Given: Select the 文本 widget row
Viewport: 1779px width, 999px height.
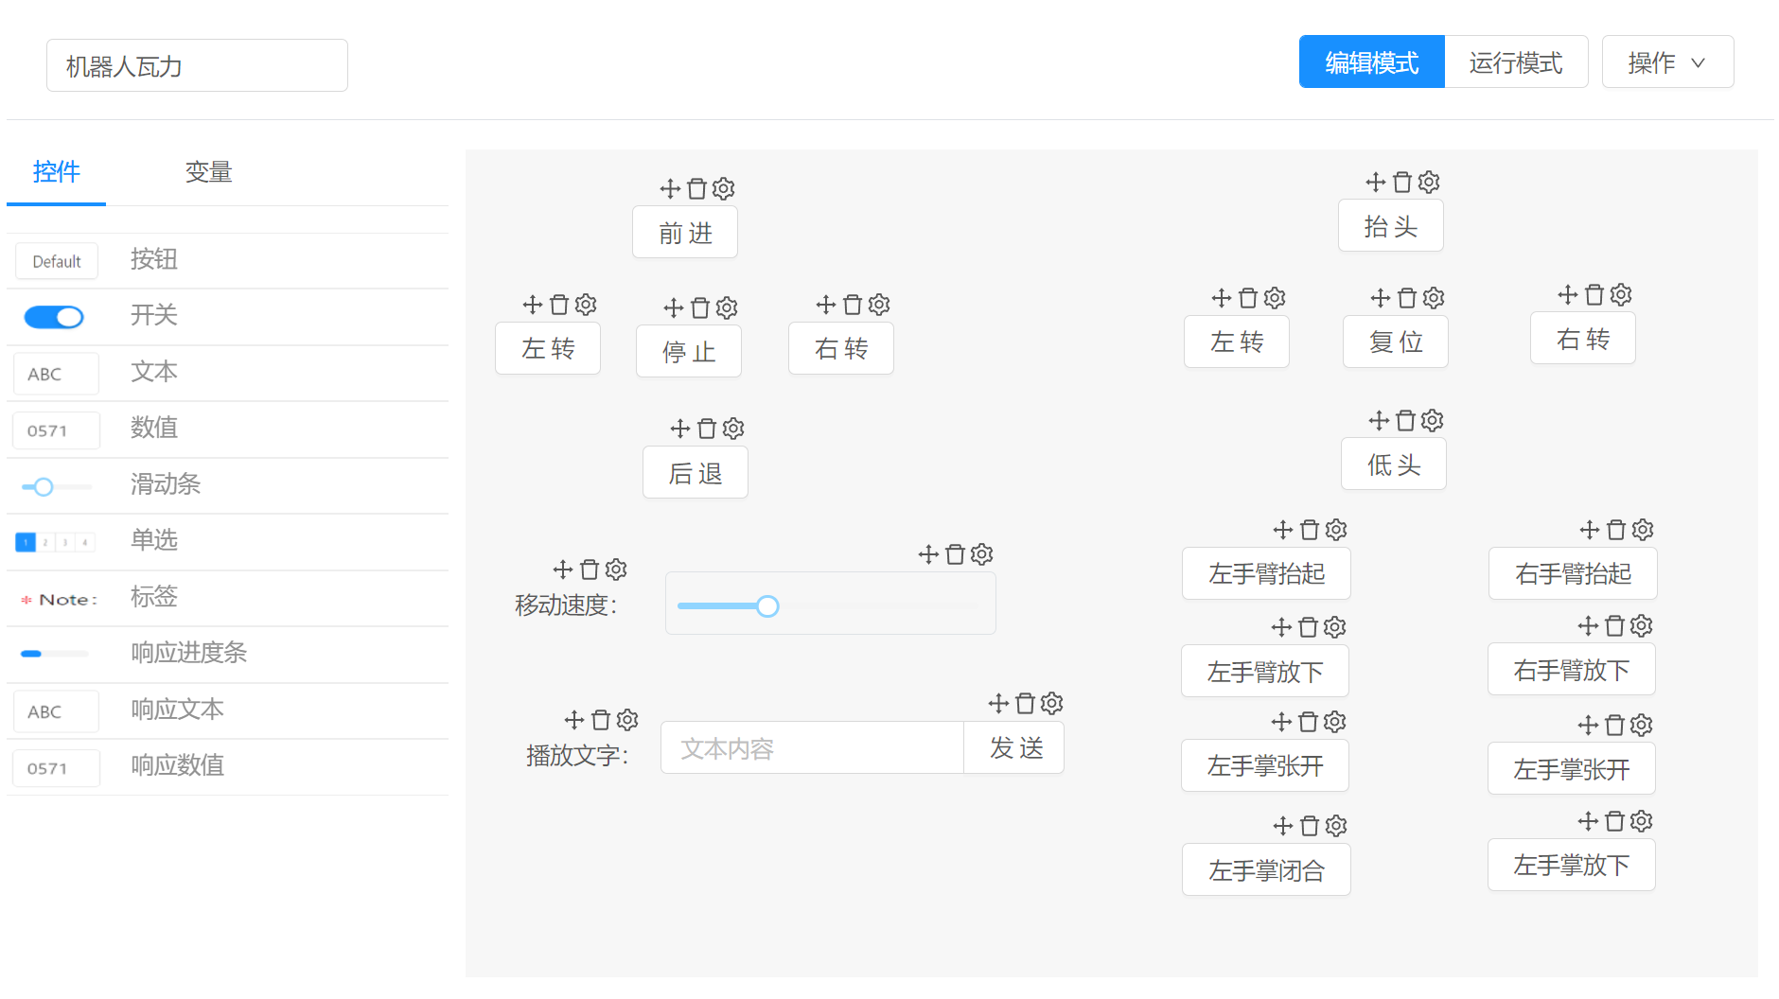Looking at the screenshot, I should click(x=227, y=373).
